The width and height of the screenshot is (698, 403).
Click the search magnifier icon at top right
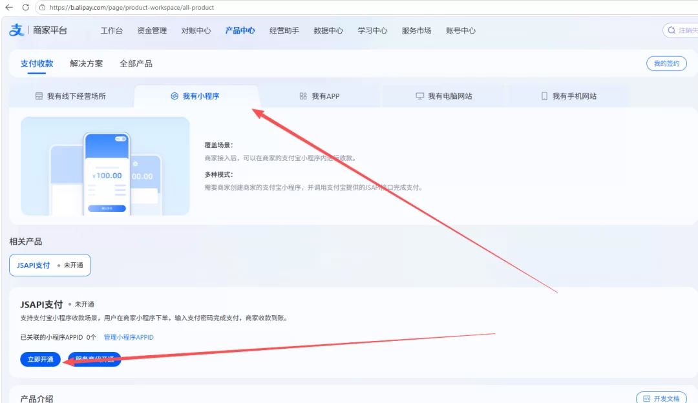coord(672,30)
